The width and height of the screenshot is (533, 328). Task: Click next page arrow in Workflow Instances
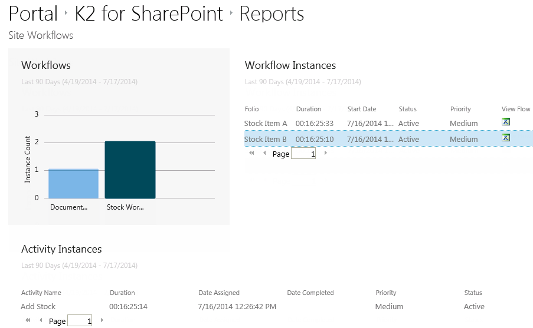pos(325,153)
